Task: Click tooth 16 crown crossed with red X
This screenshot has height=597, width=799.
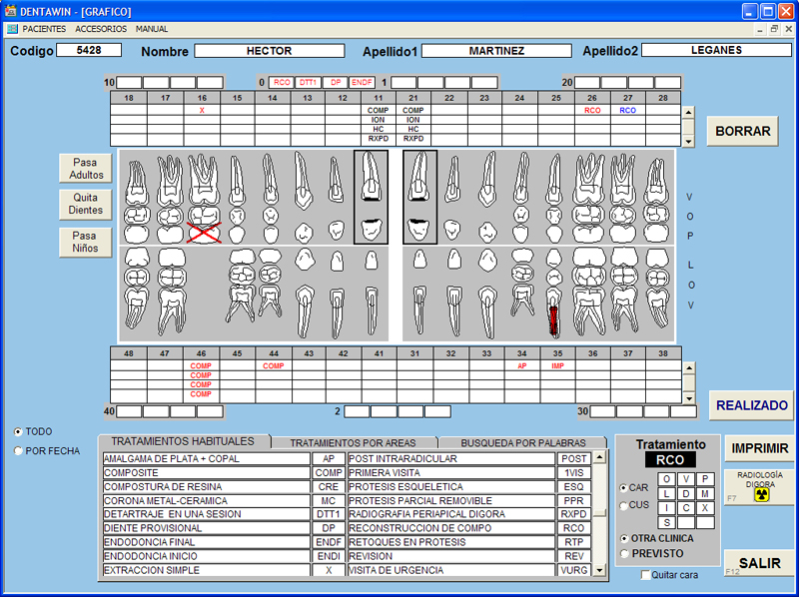Action: click(x=204, y=232)
